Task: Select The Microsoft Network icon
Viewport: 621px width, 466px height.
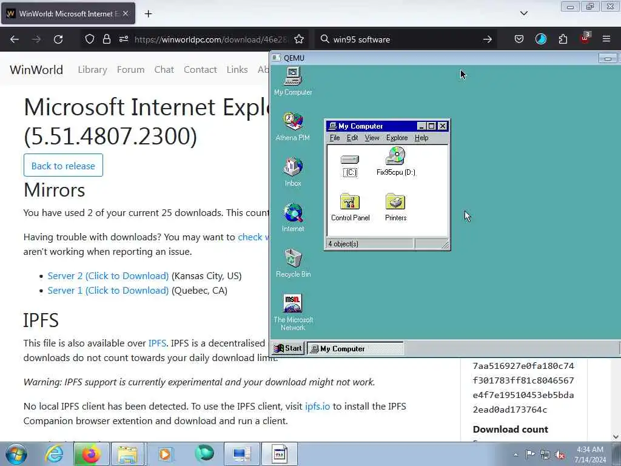Action: coord(293,312)
